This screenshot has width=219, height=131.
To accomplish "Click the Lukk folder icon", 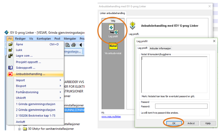I will click(x=10, y=50).
